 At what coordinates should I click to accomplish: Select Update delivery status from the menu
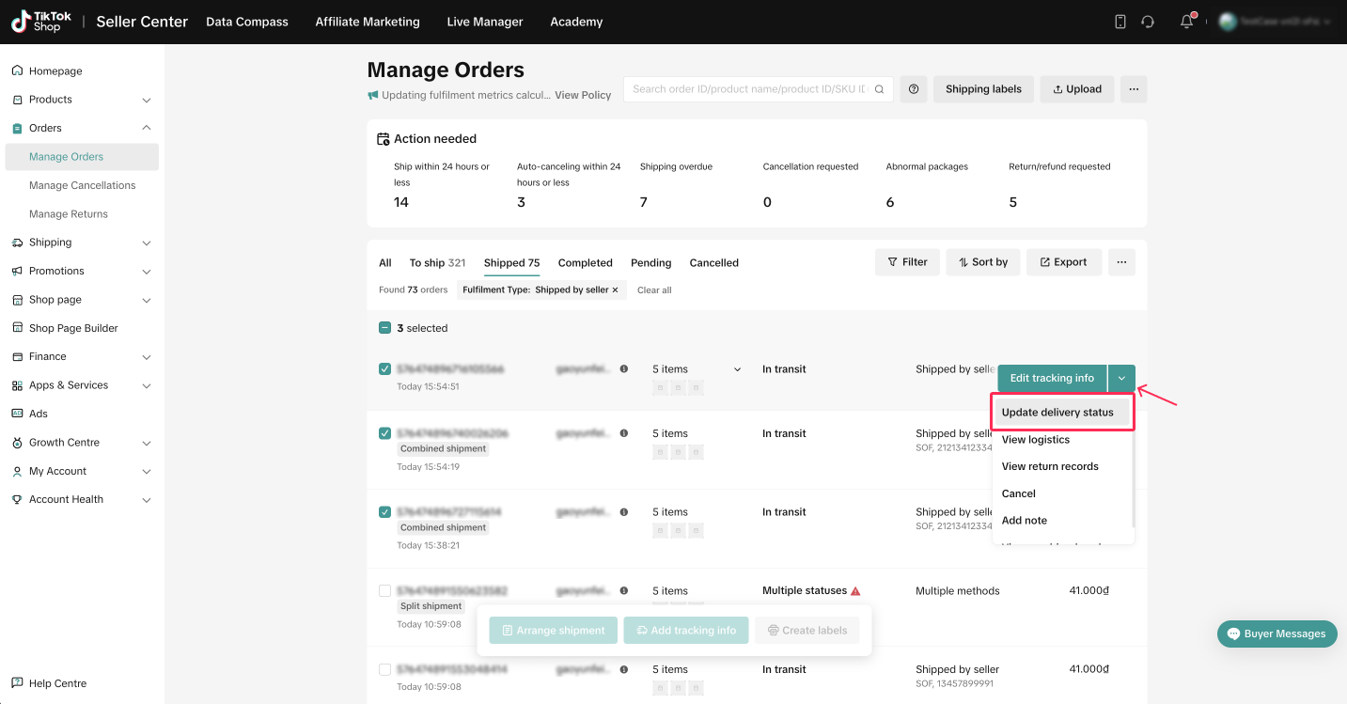(1057, 413)
